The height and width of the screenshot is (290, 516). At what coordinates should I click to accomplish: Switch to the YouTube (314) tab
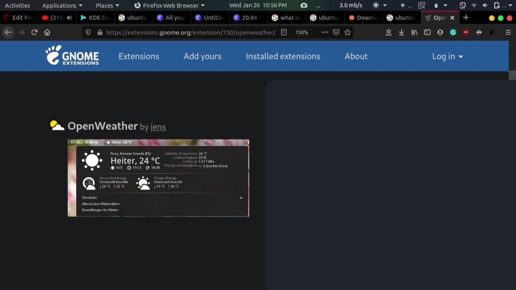57,18
